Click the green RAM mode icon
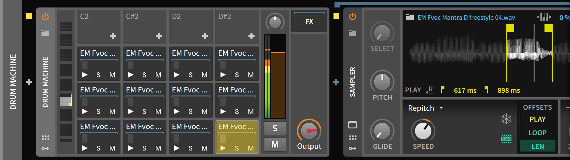The height and width of the screenshot is (160, 570). [506, 139]
